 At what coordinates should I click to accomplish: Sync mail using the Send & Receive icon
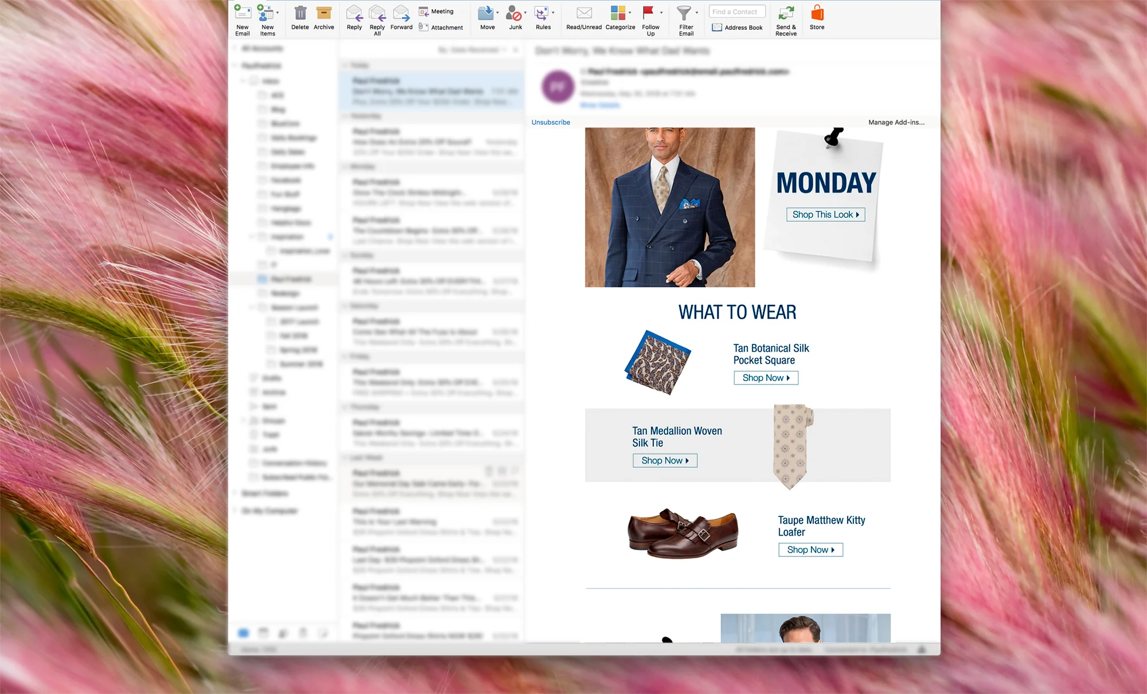(786, 13)
